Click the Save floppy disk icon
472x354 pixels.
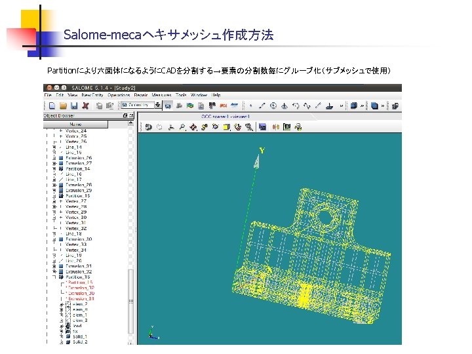click(x=74, y=106)
